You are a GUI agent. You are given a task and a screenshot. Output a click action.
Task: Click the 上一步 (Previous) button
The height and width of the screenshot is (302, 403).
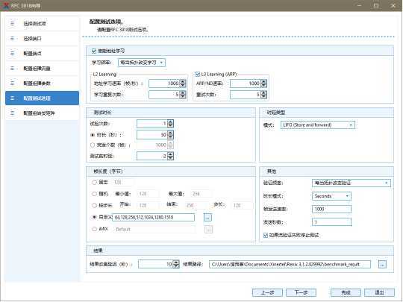pos(268,292)
